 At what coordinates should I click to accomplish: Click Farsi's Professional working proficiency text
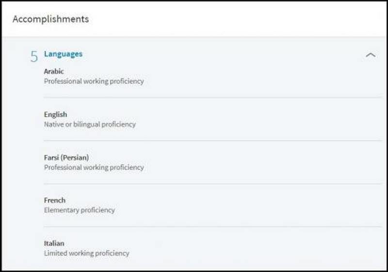click(94, 167)
